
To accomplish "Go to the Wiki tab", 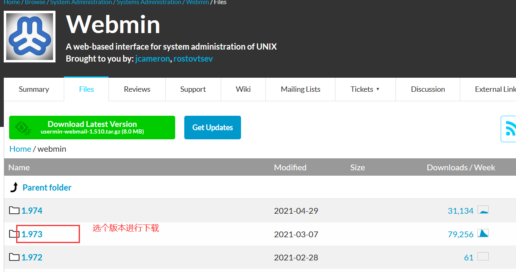I will [243, 89].
